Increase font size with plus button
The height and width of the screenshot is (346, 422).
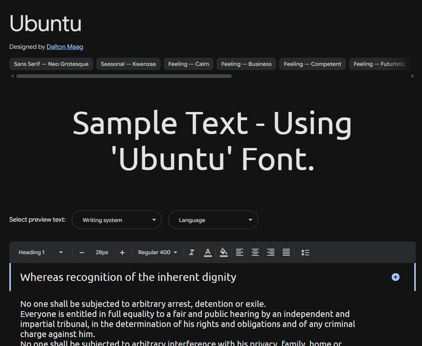point(122,253)
